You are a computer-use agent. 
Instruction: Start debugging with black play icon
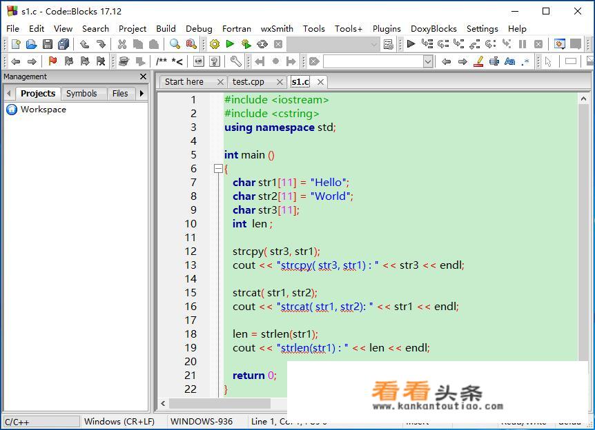[411, 44]
